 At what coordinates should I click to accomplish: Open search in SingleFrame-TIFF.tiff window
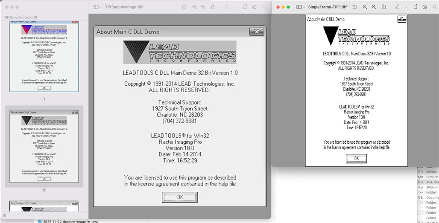(x=435, y=7)
